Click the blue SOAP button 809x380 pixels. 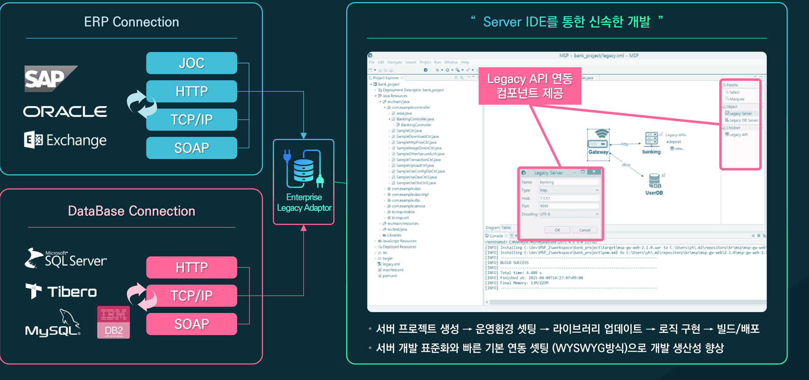pyautogui.click(x=191, y=148)
